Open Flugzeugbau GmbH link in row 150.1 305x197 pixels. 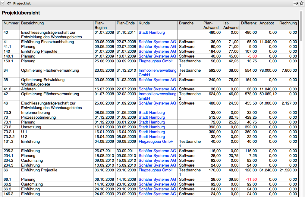click(156, 61)
